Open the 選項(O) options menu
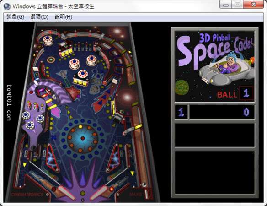This screenshot has height=206, width=267. tap(39, 17)
